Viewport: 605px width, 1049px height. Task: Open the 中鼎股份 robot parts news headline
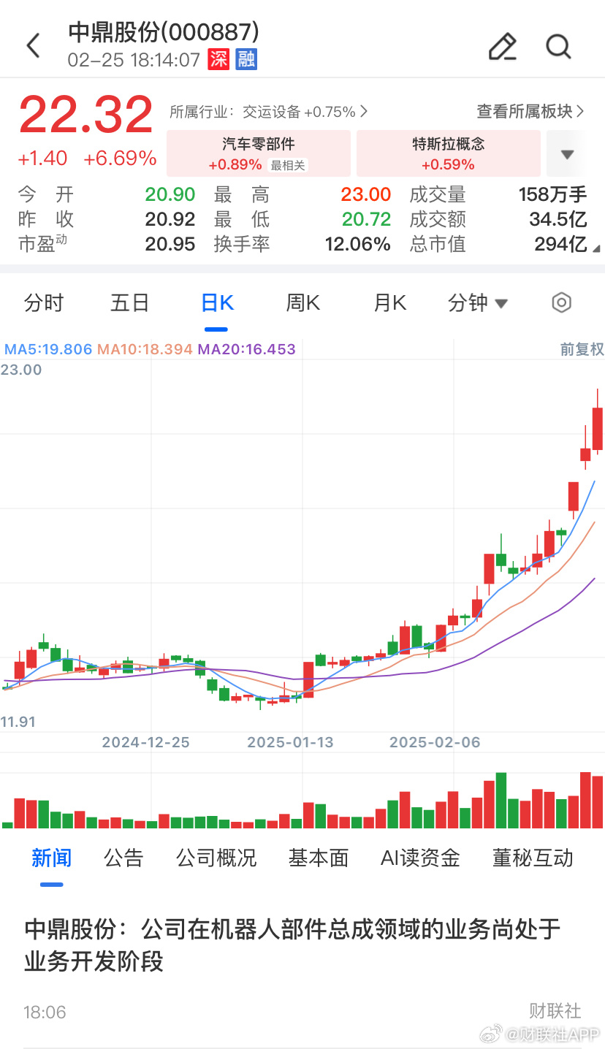pyautogui.click(x=292, y=945)
